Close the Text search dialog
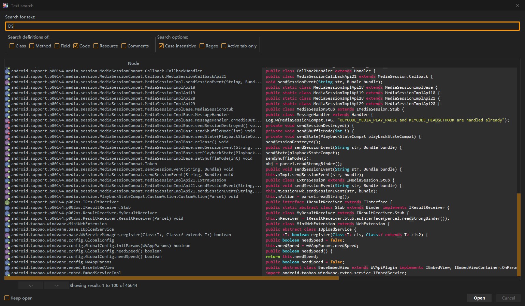This screenshot has width=525, height=306. tap(517, 5)
